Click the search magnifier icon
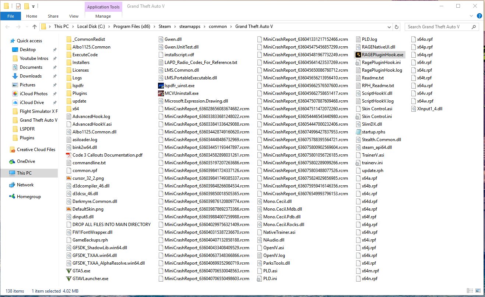This screenshot has height=297, width=485. [x=474, y=27]
